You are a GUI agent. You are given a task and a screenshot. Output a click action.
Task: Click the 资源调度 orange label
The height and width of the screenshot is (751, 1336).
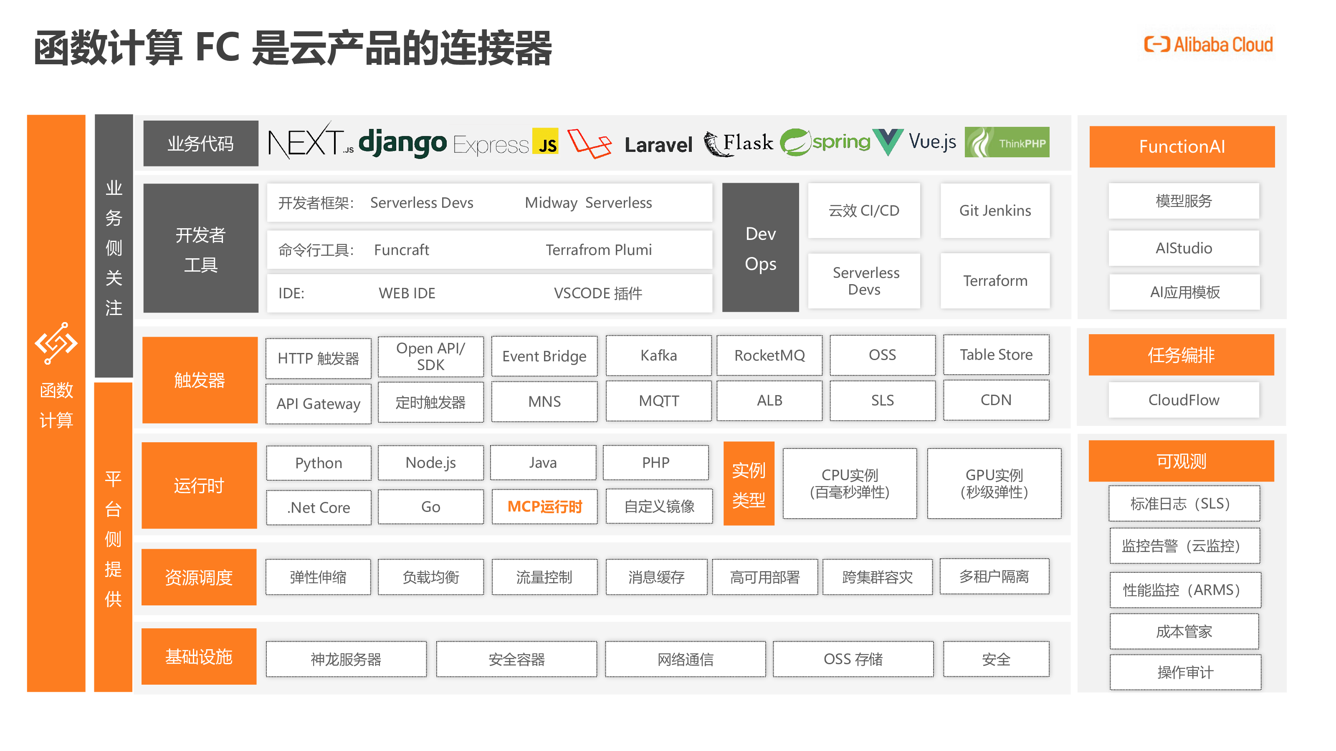pos(199,577)
